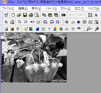Click the checkerboard dither pattern icon
This screenshot has height=93, width=101.
coord(61,29)
